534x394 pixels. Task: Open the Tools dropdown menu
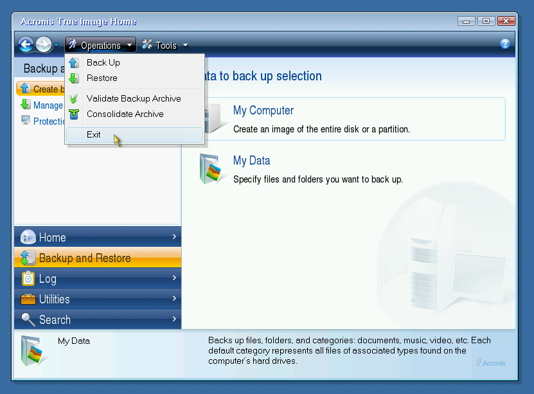coord(165,45)
